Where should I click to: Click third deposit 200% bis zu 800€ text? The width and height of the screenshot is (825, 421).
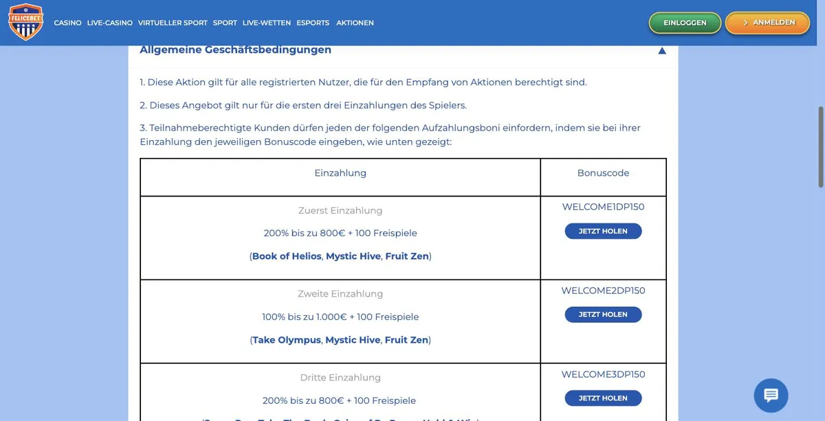(339, 400)
